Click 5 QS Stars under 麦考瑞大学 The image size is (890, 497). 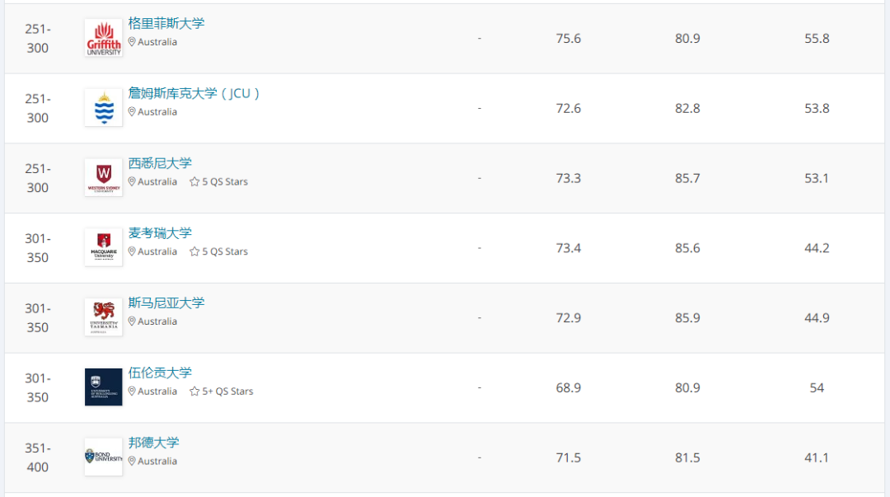coord(224,252)
